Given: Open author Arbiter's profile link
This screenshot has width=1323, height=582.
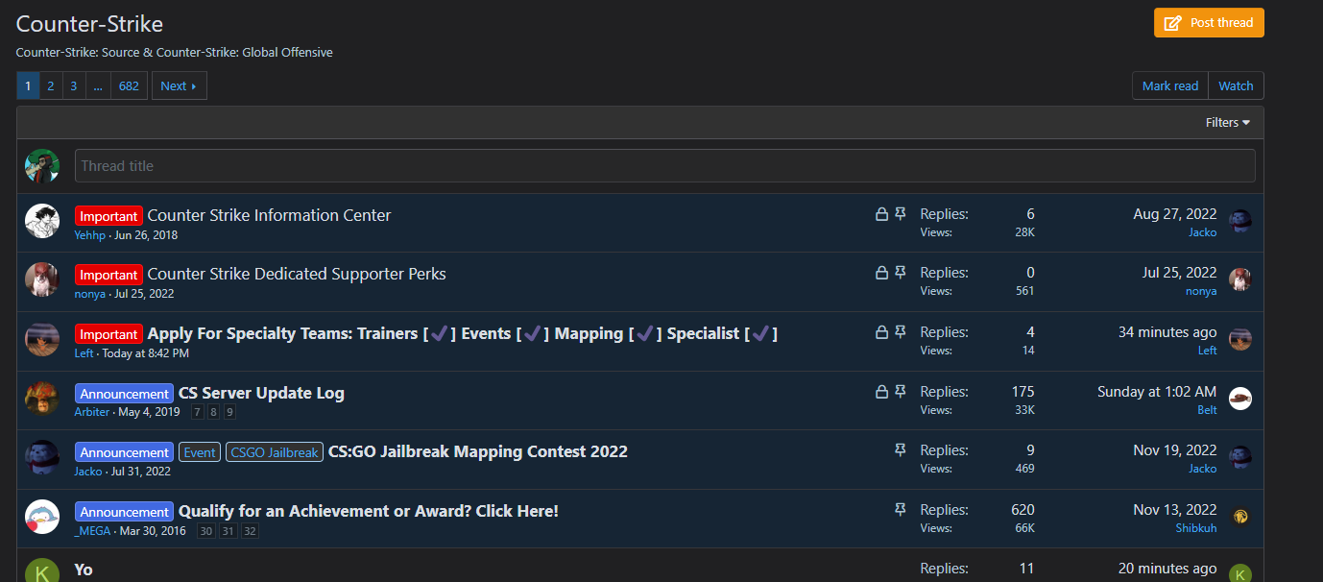Looking at the screenshot, I should tap(93, 412).
